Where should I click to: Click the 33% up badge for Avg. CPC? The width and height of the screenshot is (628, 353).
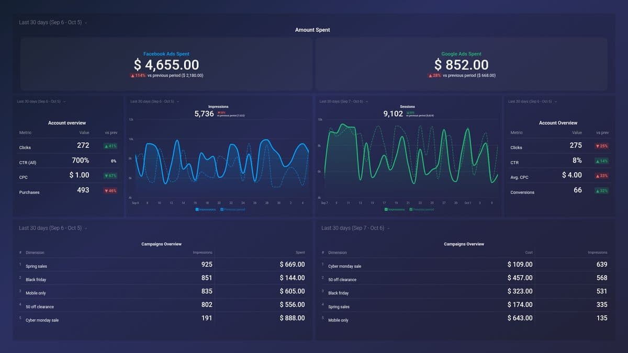pyautogui.click(x=602, y=176)
